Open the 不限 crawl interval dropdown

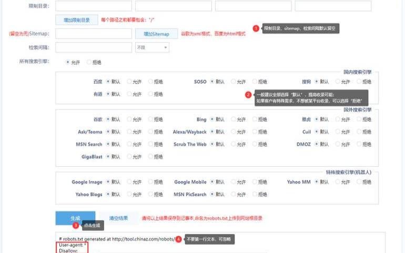152,47
